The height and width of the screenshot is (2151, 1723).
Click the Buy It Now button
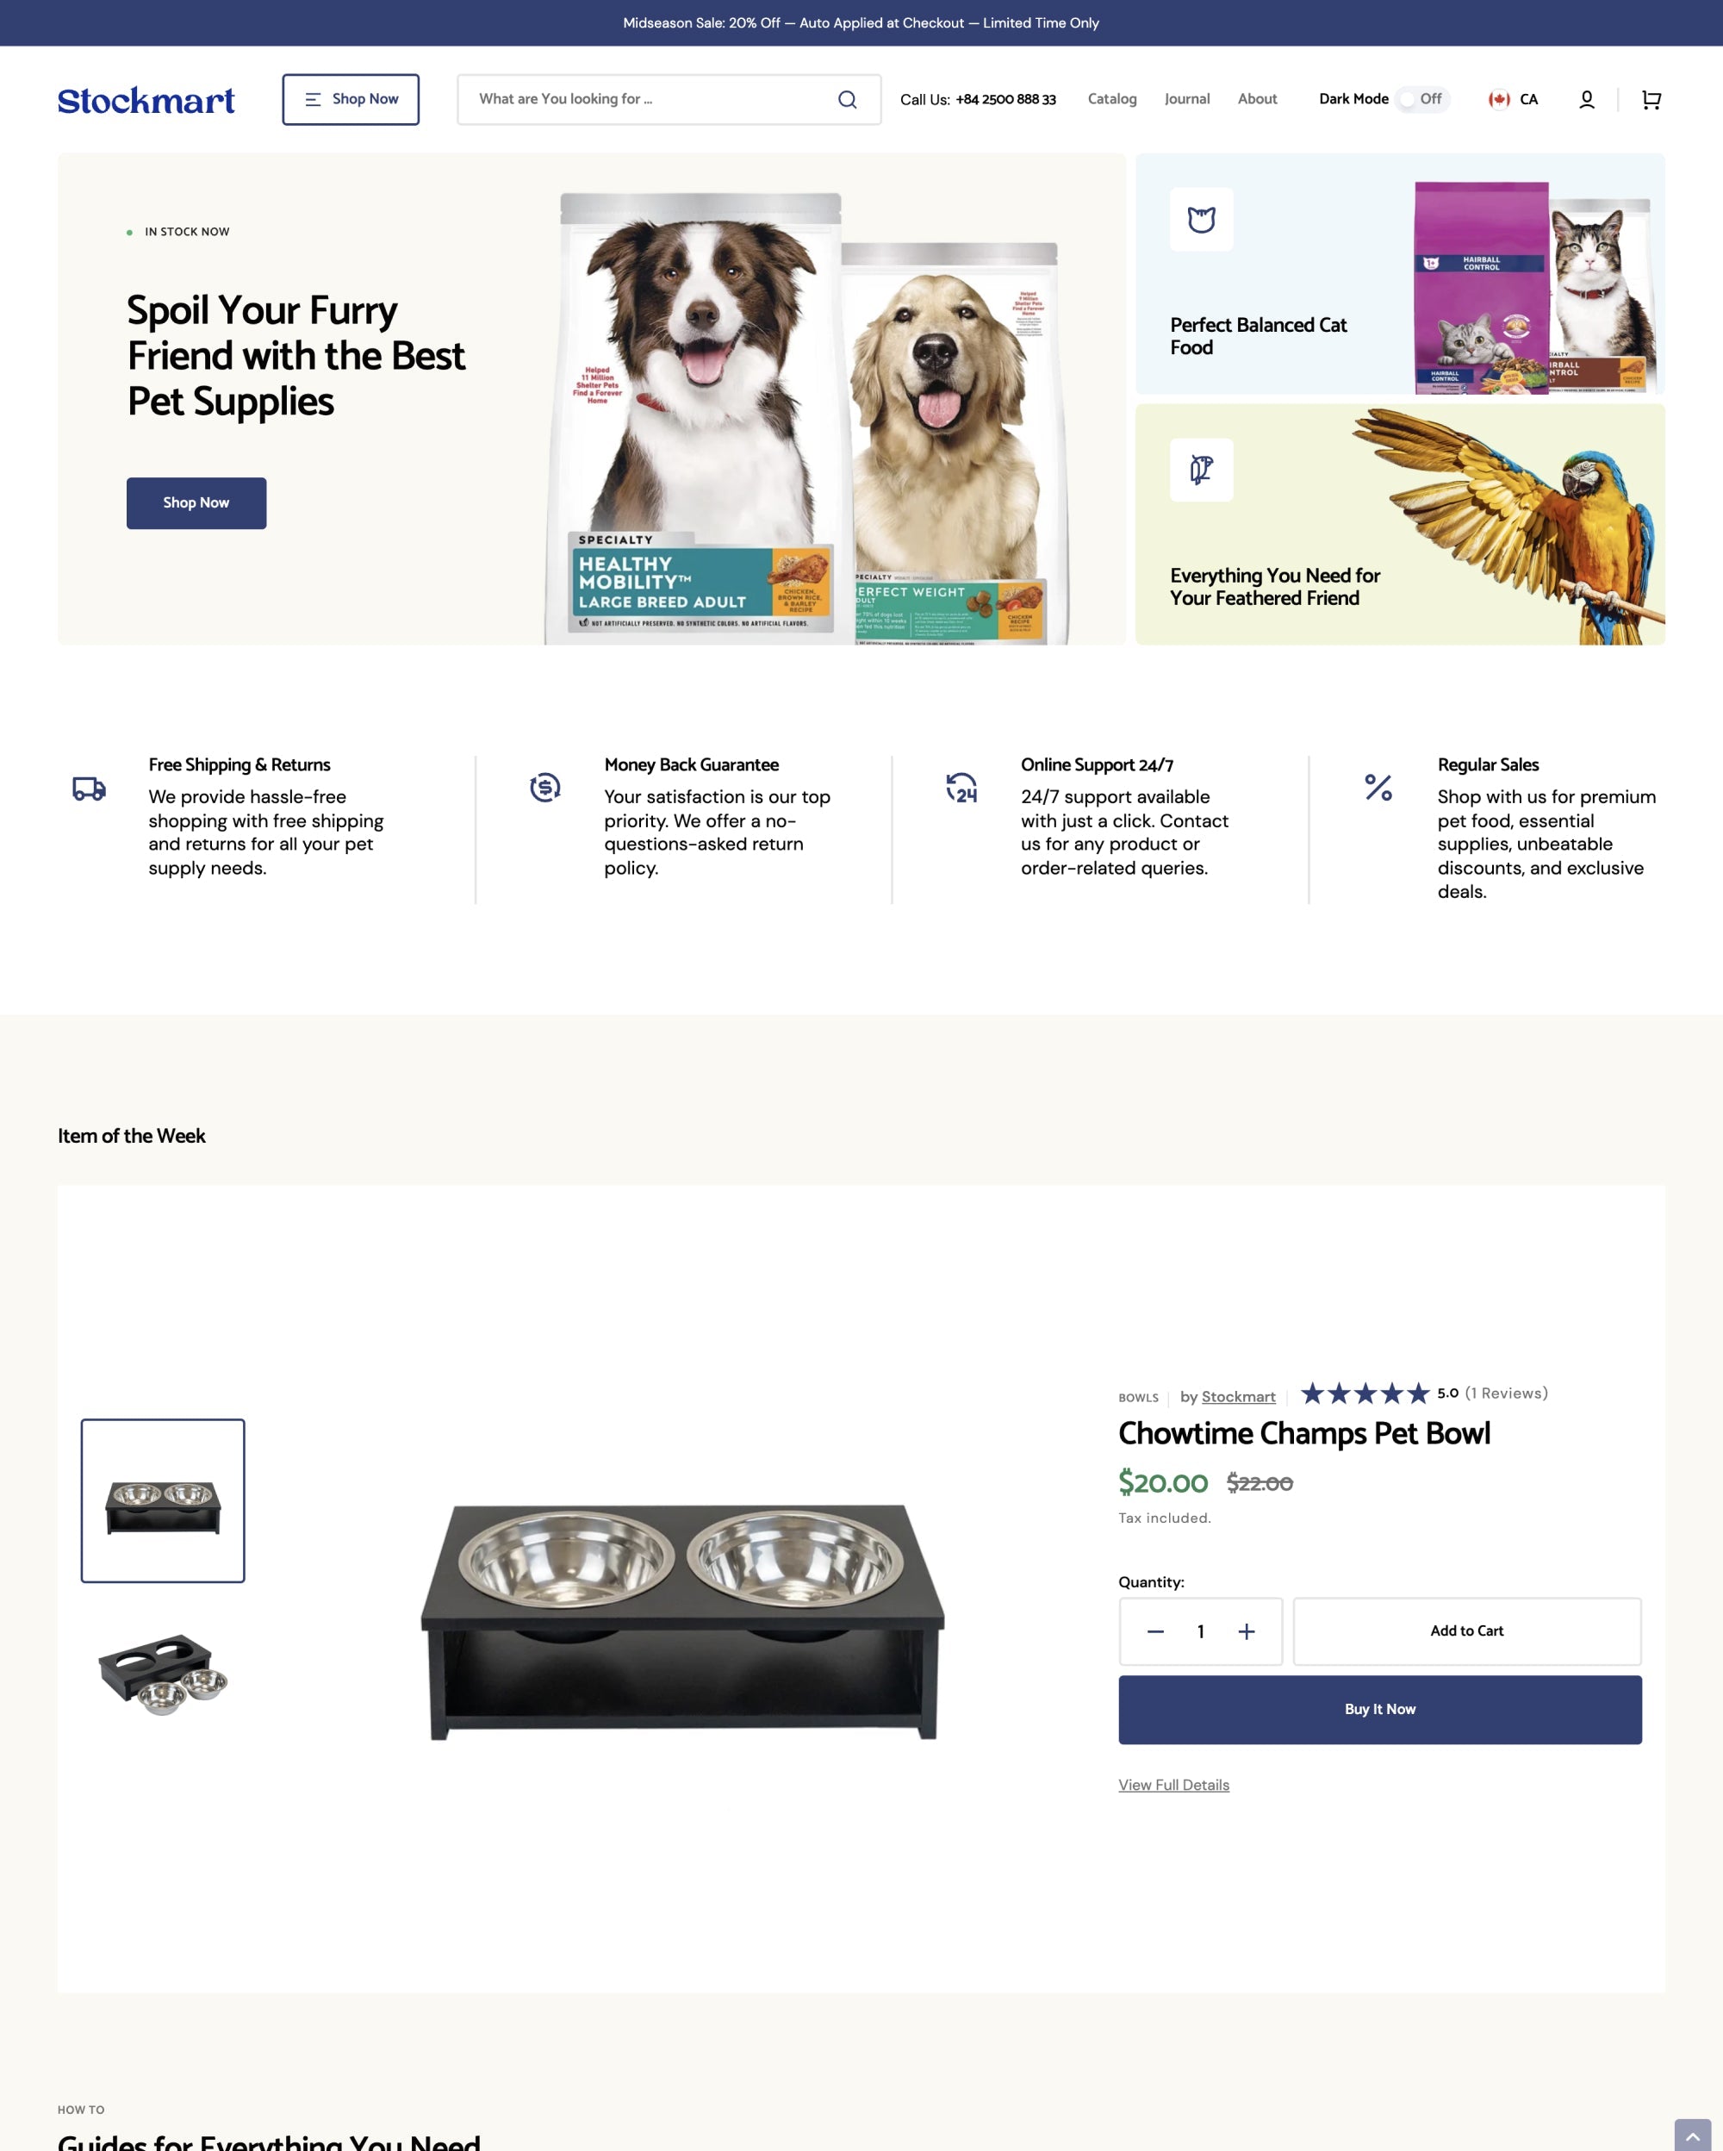point(1380,1708)
